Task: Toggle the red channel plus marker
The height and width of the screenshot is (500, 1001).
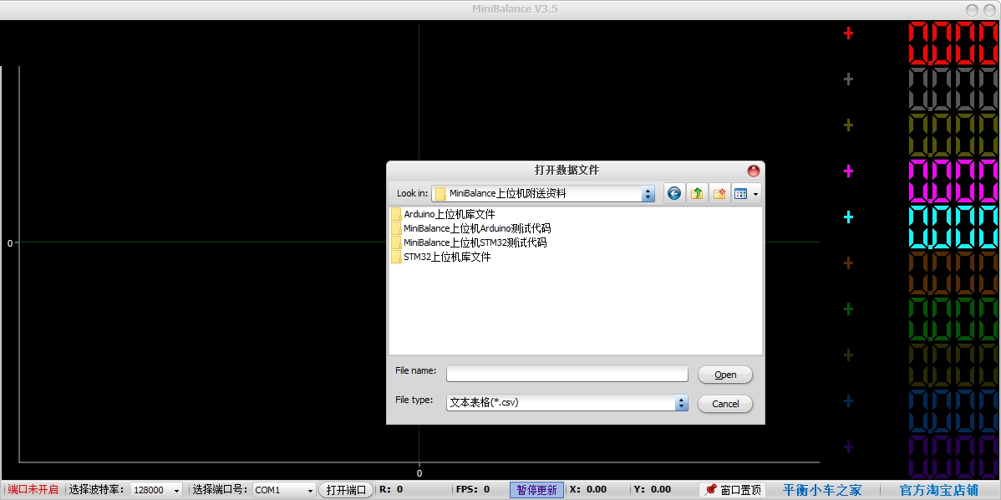Action: click(848, 33)
